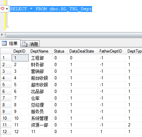
Task: Click the DeptID 12 cell in the last row
Action: (x=20, y=132)
